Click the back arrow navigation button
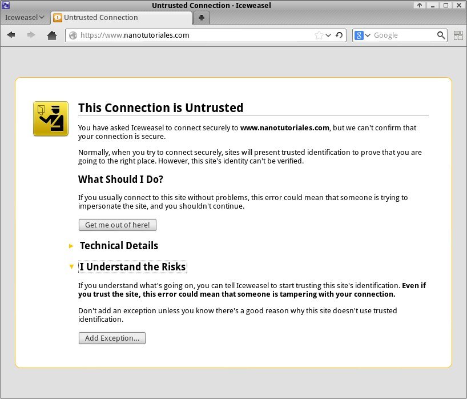 [x=11, y=35]
